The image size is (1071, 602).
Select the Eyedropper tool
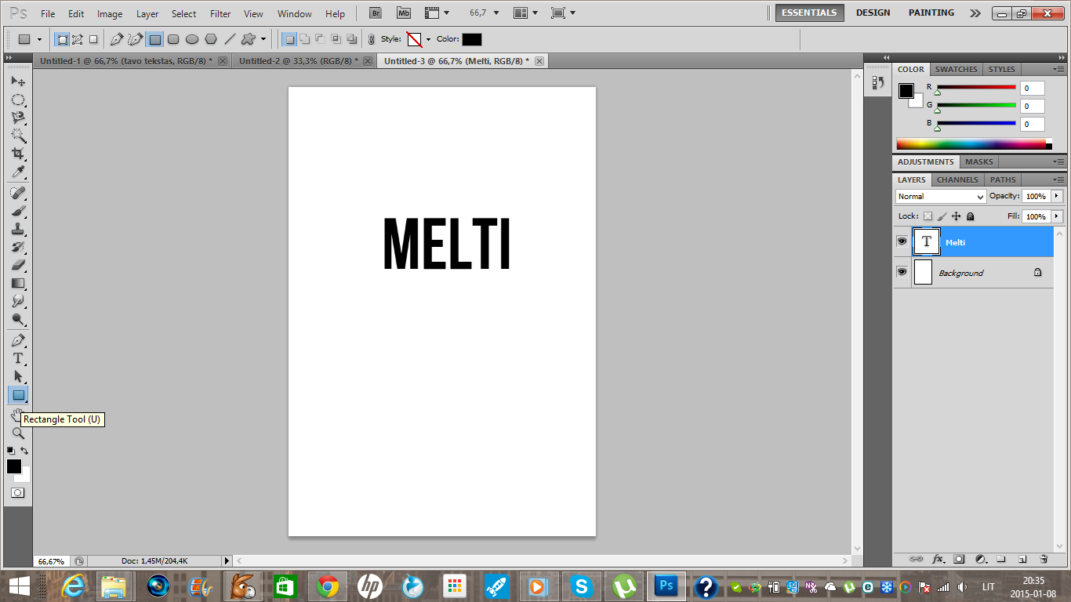point(18,172)
